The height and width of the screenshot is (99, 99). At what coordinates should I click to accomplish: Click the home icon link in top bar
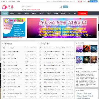3,1
